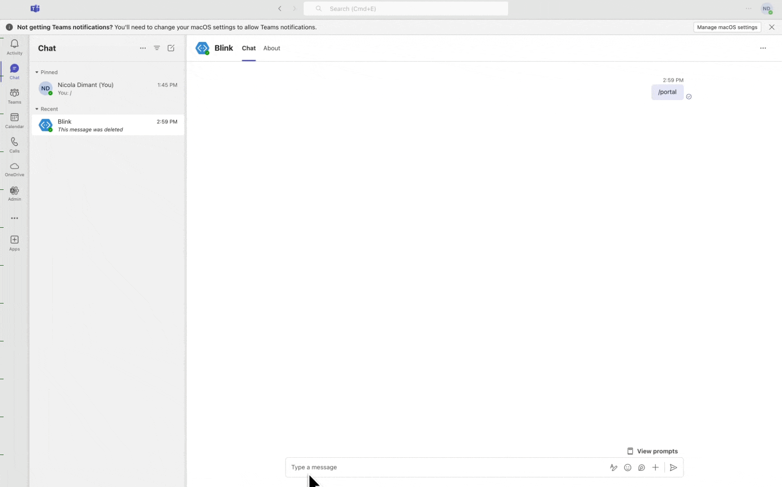Open Nicola Dimant (You) chat
The width and height of the screenshot is (782, 487).
(x=108, y=88)
